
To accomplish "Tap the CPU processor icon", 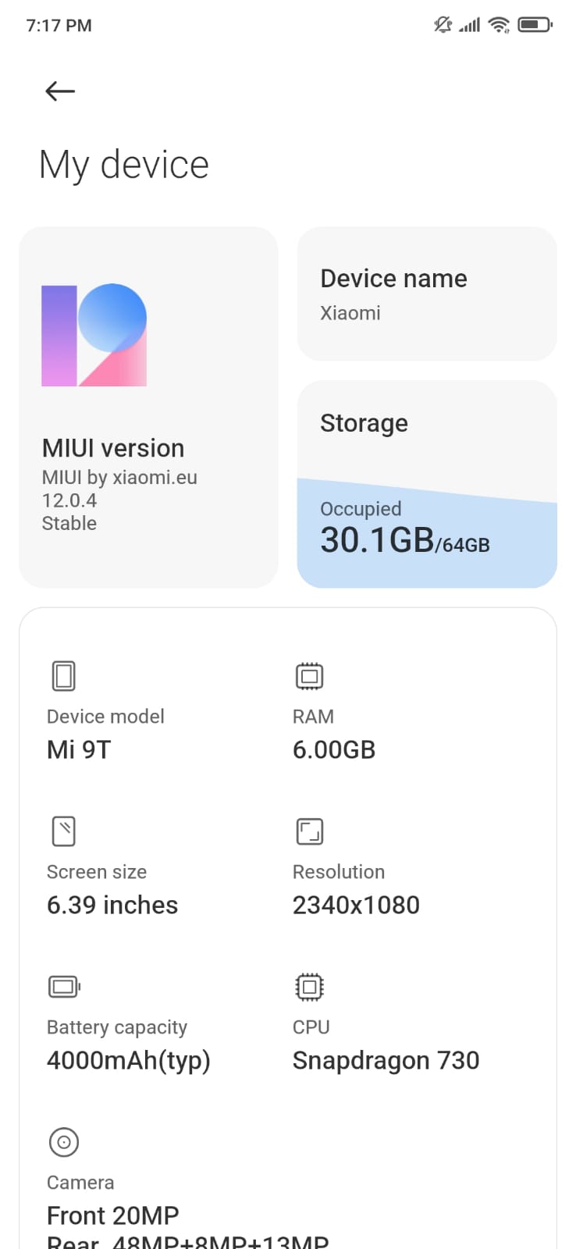I will click(x=310, y=987).
